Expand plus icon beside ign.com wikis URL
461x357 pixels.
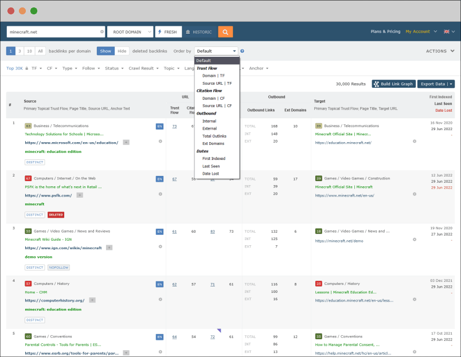[x=109, y=248]
